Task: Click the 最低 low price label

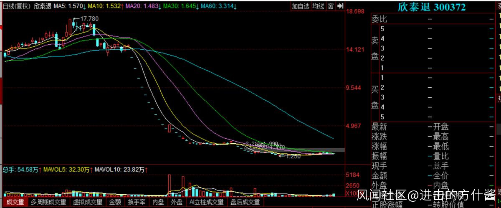Action: click(x=441, y=147)
